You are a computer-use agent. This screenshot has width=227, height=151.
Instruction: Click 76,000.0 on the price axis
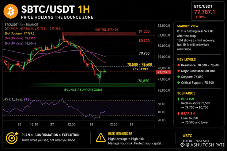point(164,90)
